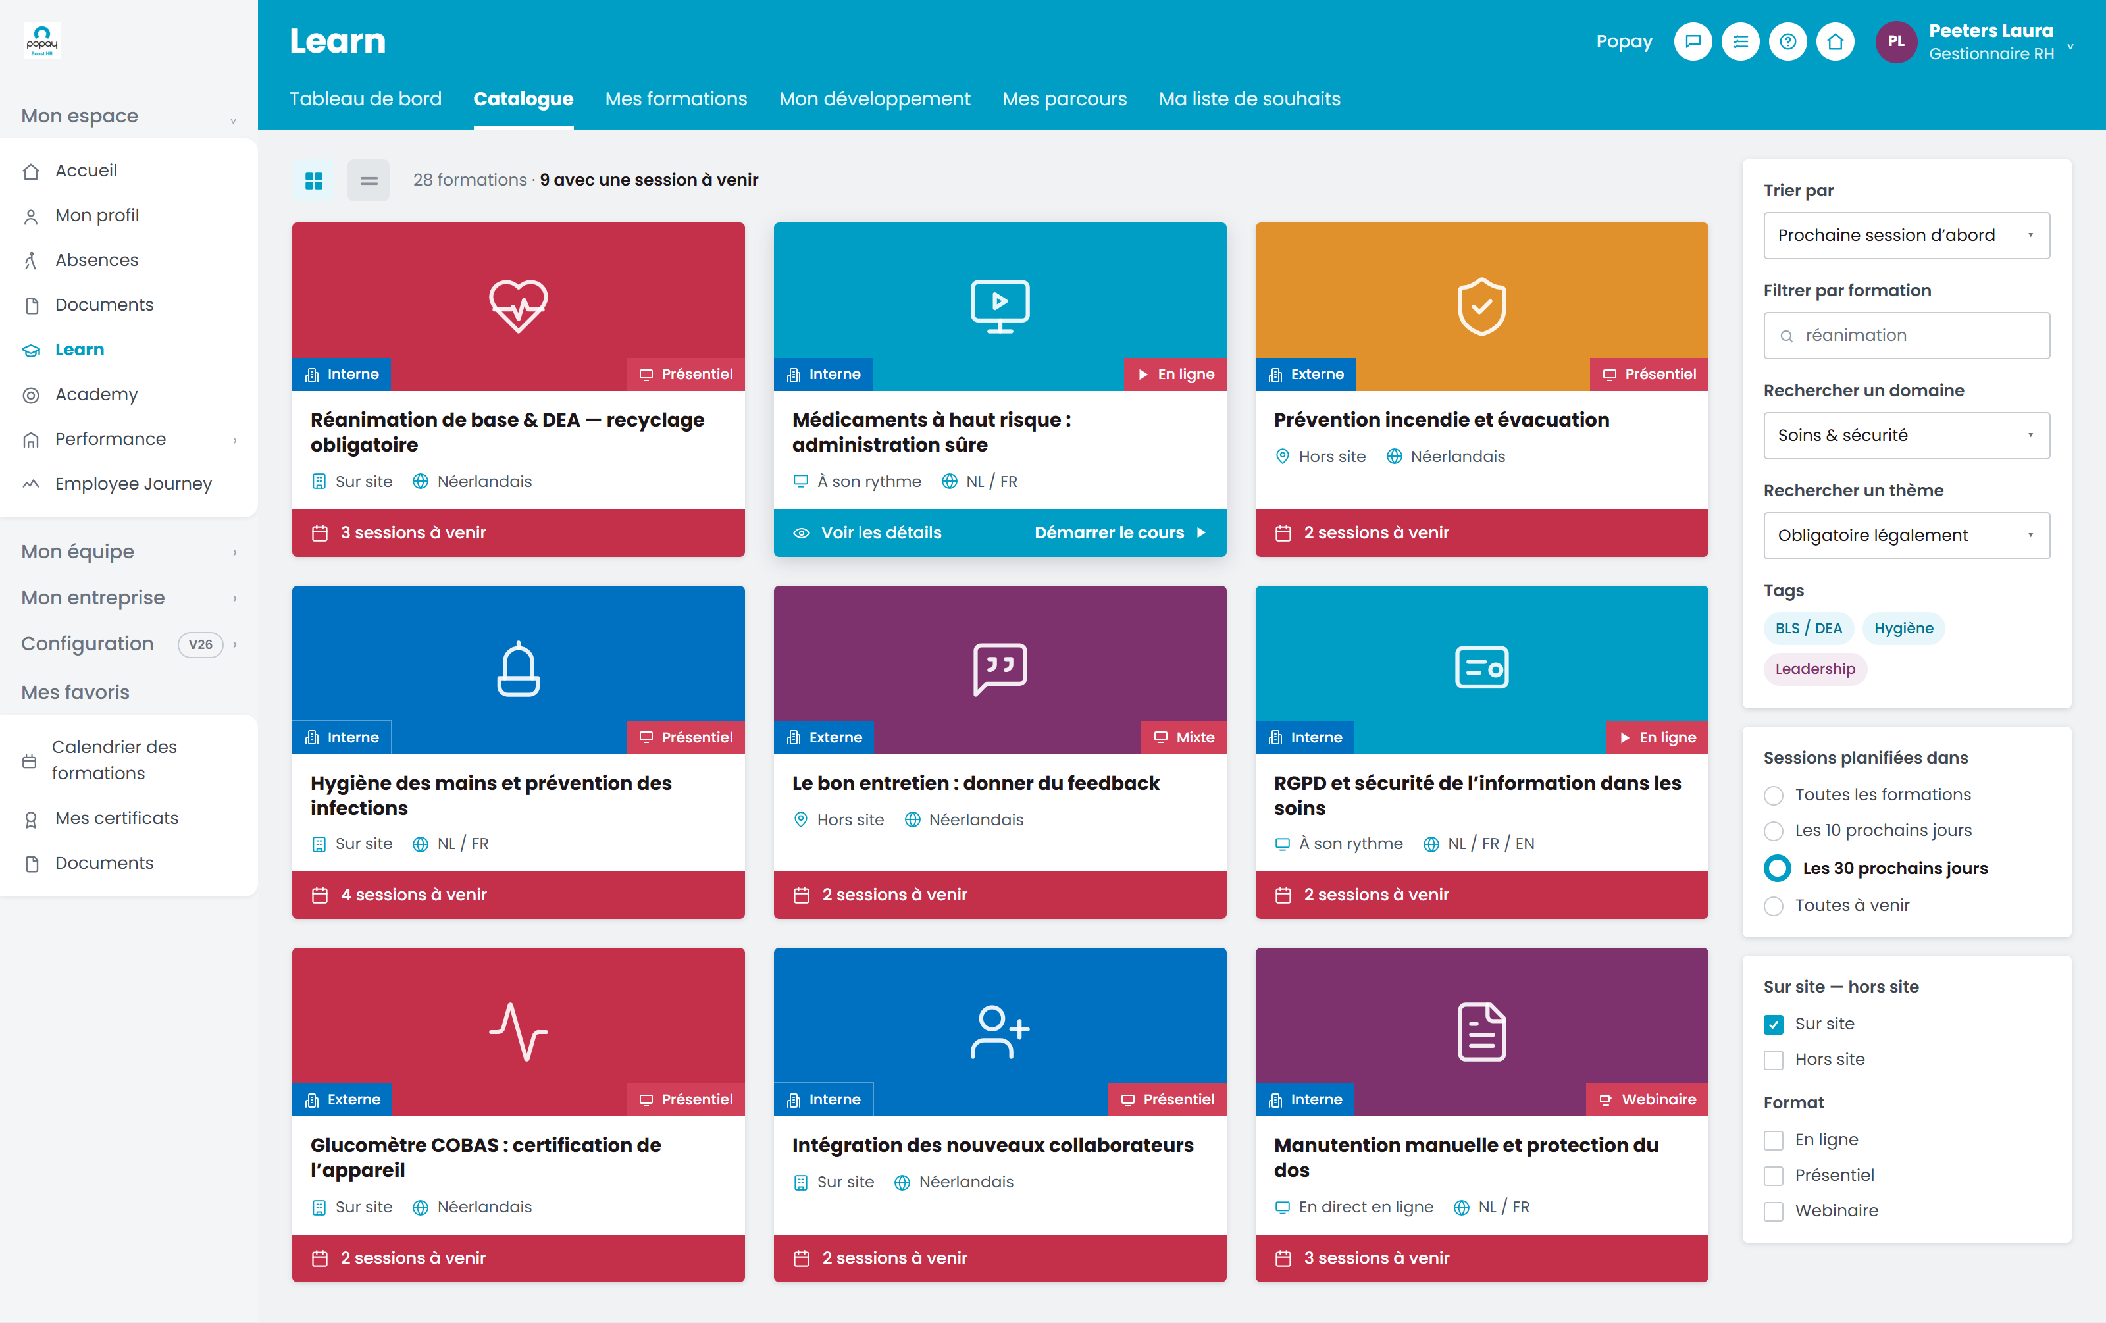This screenshot has height=1323, width=2106.
Task: Click Démarrer le cours button
Action: pos(1120,532)
